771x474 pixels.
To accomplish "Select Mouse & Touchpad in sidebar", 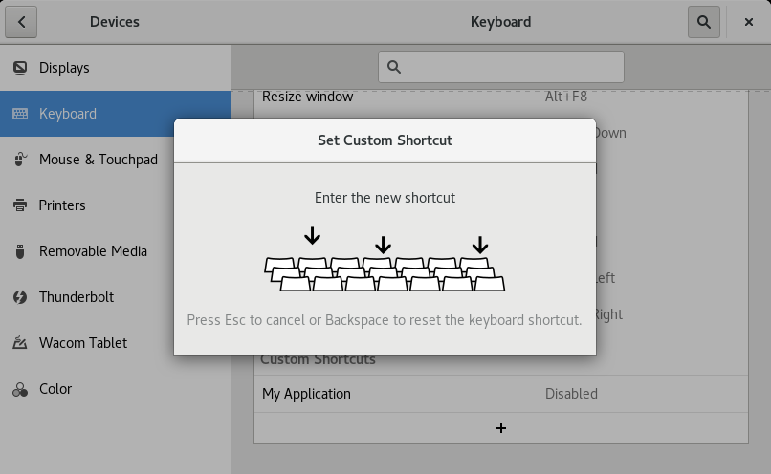I will pos(98,160).
